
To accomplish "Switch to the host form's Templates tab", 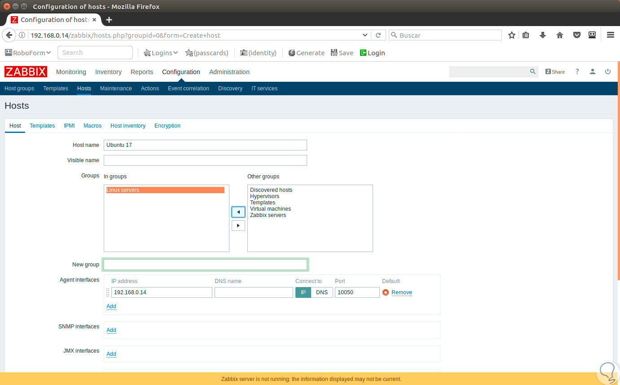I will point(42,126).
